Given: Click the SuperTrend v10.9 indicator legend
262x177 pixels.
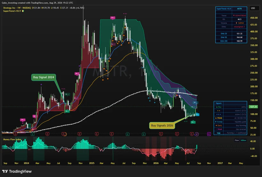Looking at the screenshot, I should 12,11.
